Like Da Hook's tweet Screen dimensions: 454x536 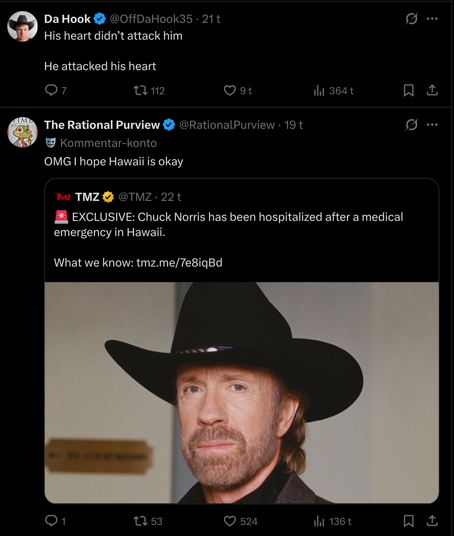click(230, 91)
